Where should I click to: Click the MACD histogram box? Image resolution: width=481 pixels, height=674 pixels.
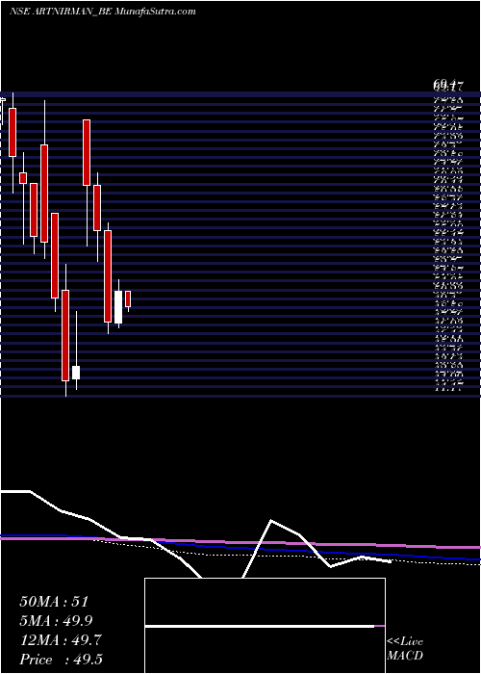pos(265,625)
